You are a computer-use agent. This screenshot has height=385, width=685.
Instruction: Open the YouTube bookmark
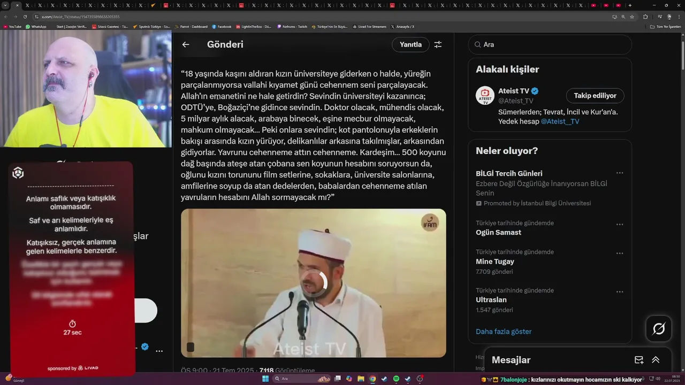point(12,26)
